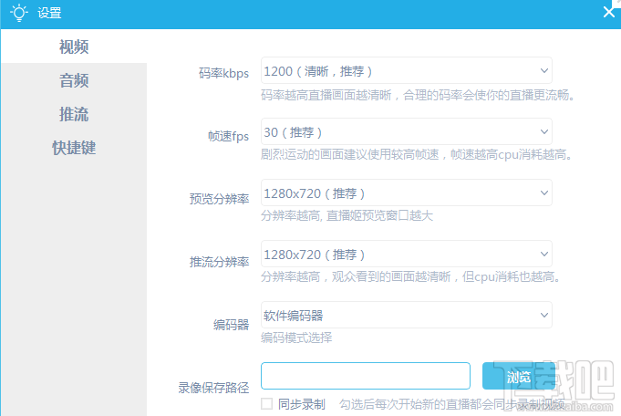This screenshot has width=621, height=416.
Task: Open the 音频 settings tab
Action: pos(74,80)
